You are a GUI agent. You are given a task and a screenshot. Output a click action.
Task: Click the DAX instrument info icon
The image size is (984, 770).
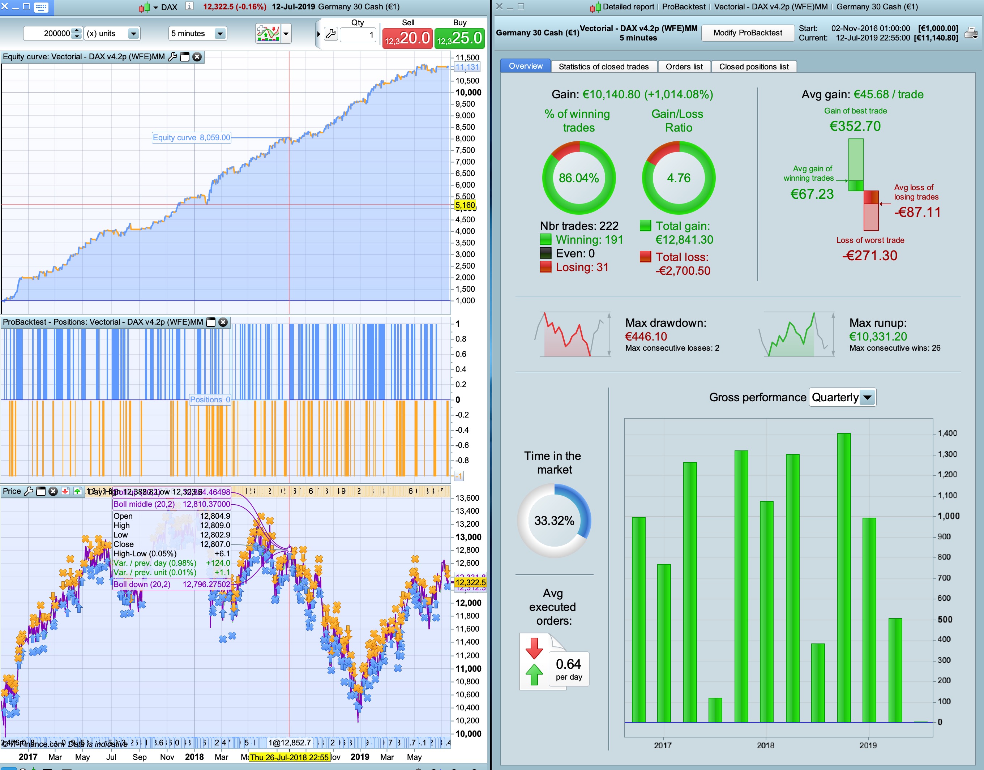pyautogui.click(x=189, y=6)
